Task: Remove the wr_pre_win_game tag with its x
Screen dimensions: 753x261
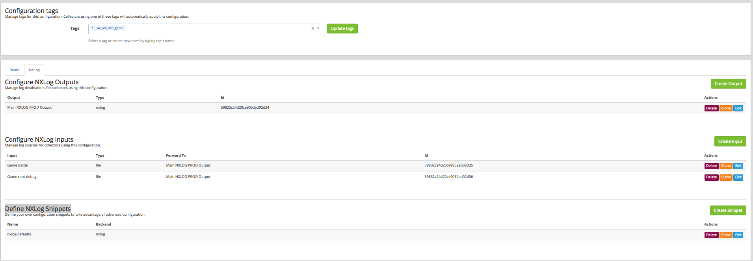Action: (93, 28)
